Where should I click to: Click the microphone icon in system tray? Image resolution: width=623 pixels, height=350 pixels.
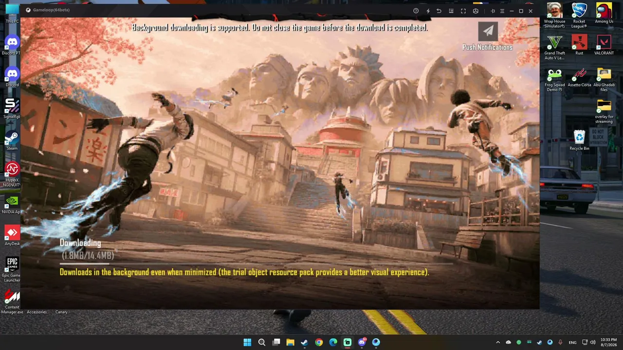tap(560, 342)
